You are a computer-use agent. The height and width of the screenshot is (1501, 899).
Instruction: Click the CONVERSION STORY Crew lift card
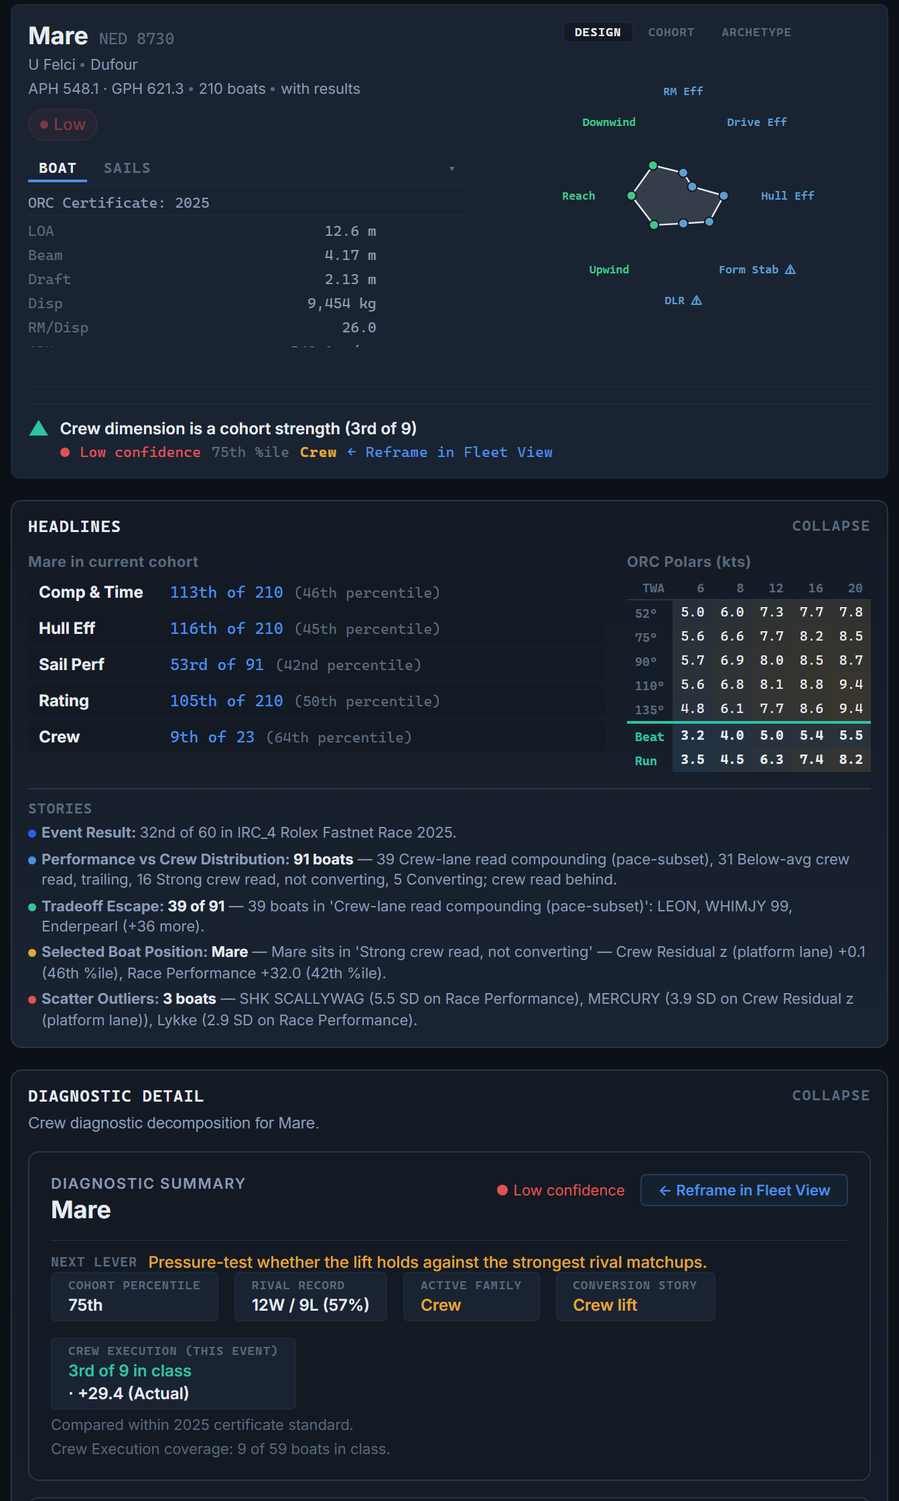point(636,1297)
